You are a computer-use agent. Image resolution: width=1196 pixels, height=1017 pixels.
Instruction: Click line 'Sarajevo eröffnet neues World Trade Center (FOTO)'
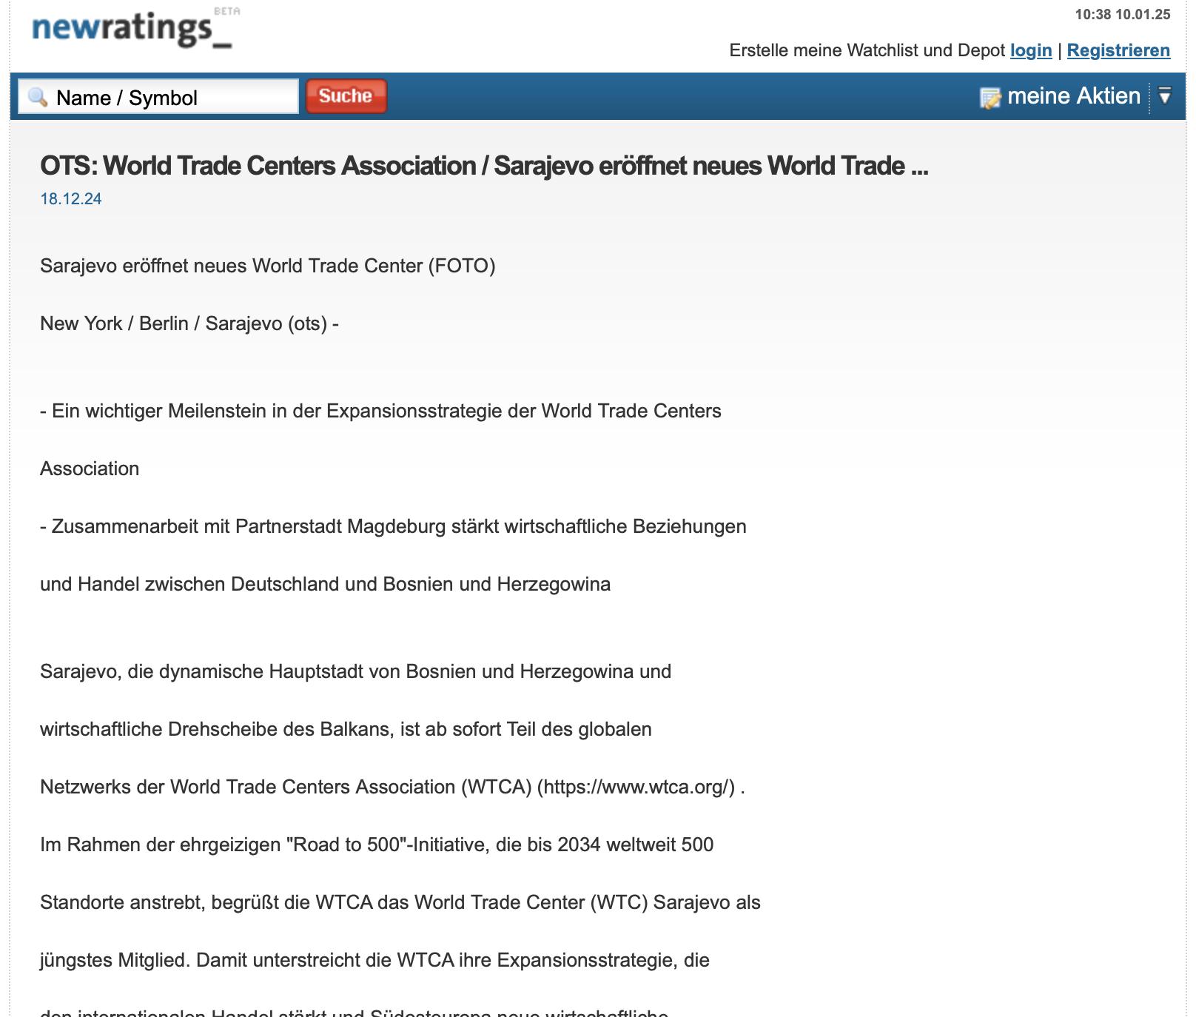268,266
